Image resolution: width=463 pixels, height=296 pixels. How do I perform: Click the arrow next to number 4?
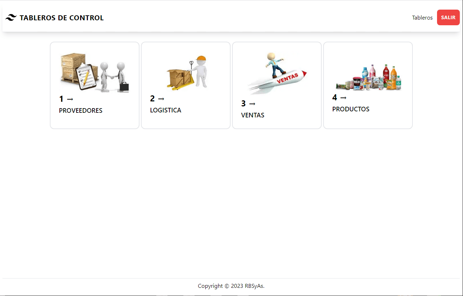pos(343,97)
